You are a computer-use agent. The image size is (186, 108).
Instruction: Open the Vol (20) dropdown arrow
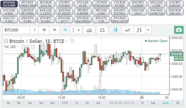point(18,47)
